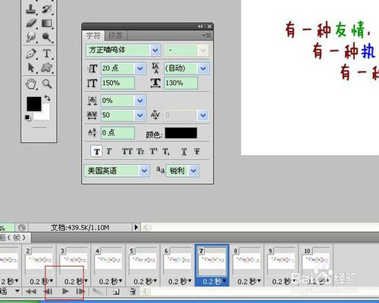Select animation frame 8 thumbnail
The image size is (379, 303).
click(x=247, y=261)
